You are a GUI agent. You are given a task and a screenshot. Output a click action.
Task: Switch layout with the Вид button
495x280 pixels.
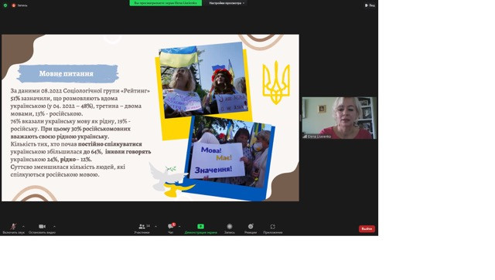370,5
